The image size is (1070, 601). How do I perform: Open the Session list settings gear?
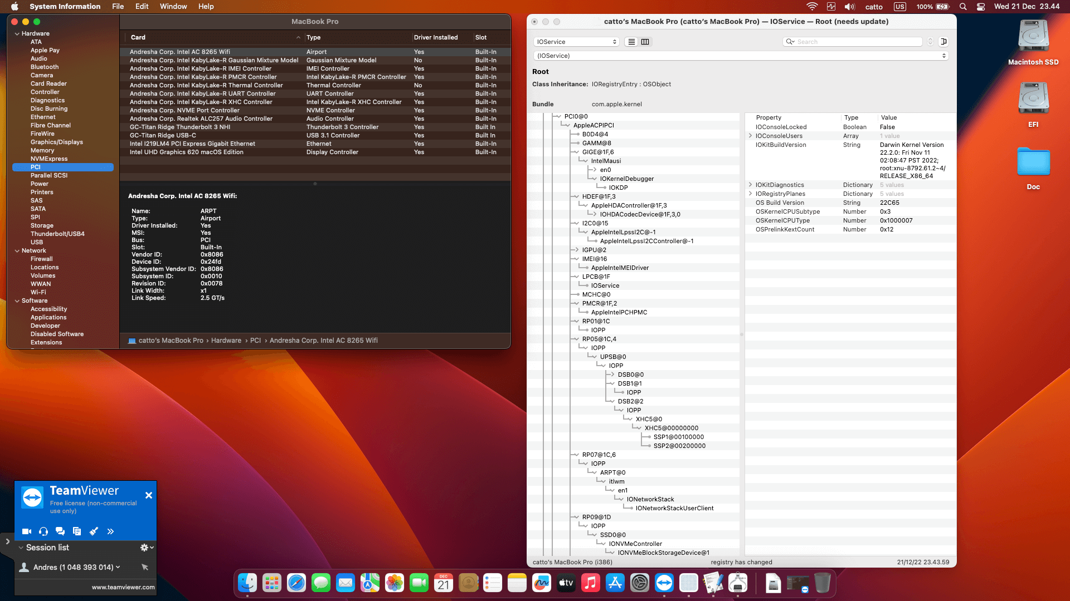(144, 548)
